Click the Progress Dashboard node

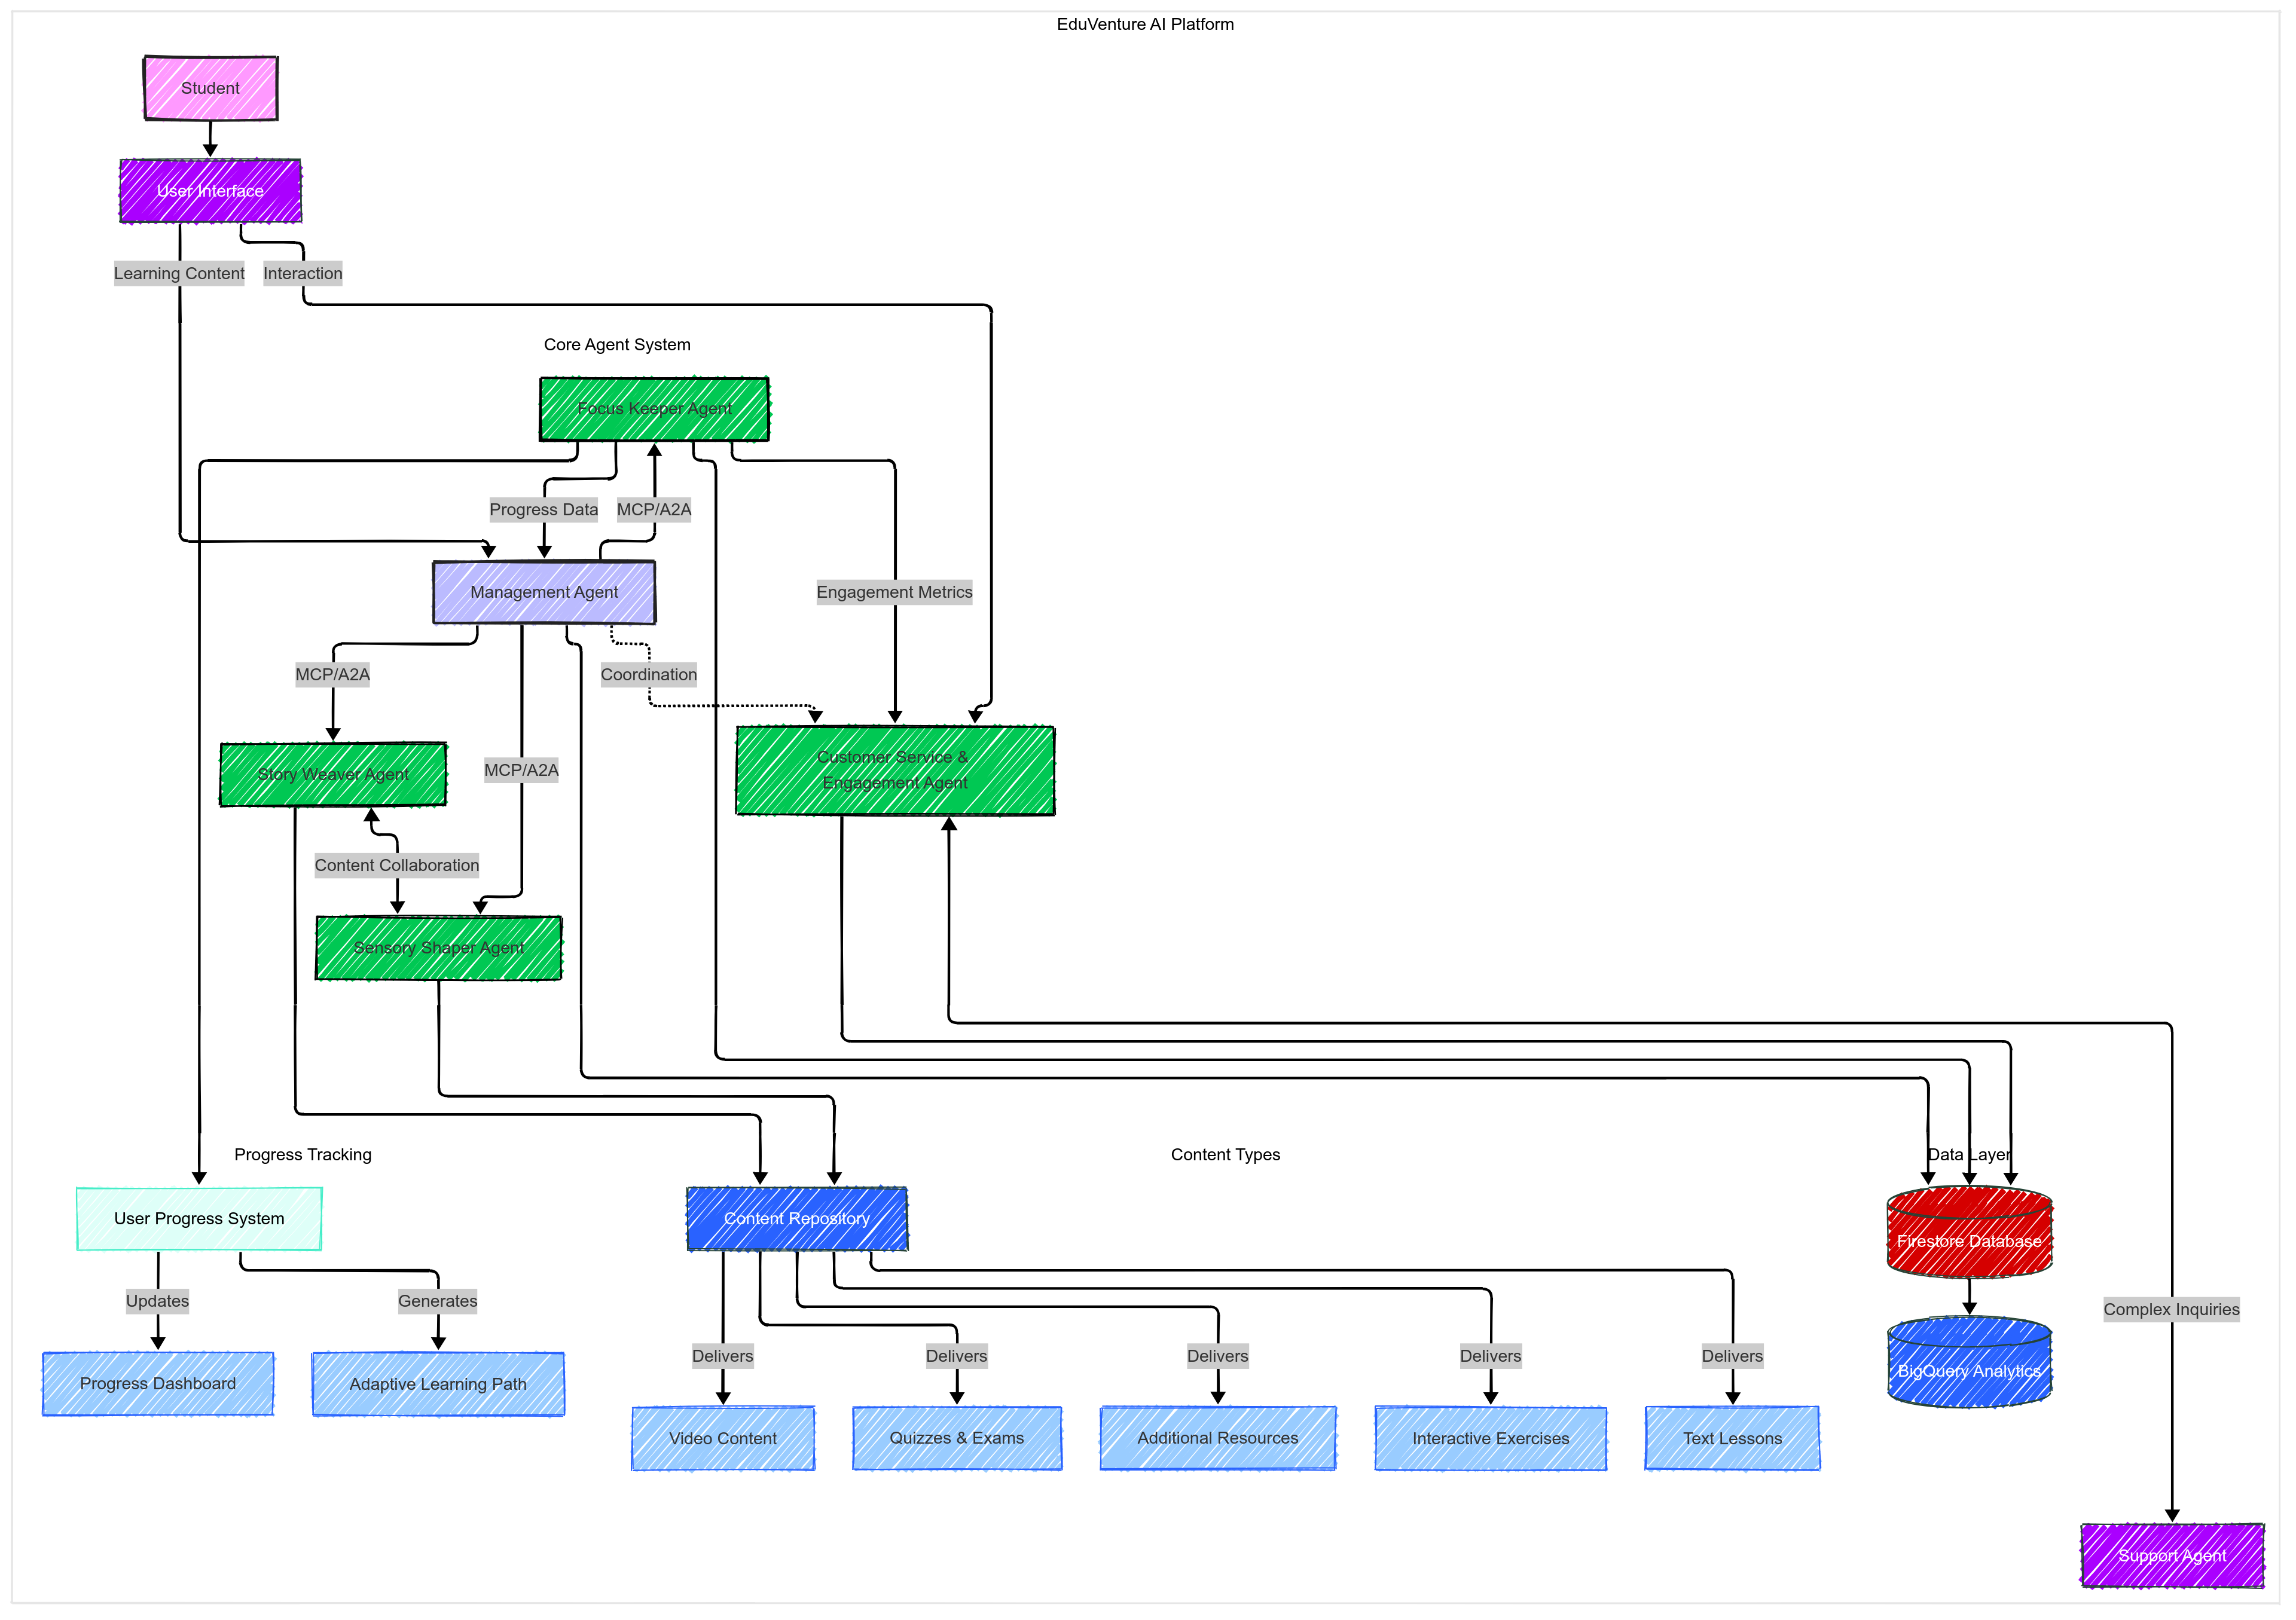158,1384
